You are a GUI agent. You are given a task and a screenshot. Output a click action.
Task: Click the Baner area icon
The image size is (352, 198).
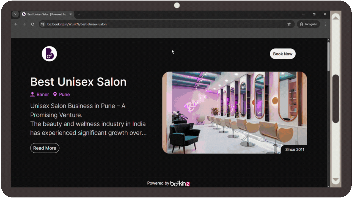32,94
